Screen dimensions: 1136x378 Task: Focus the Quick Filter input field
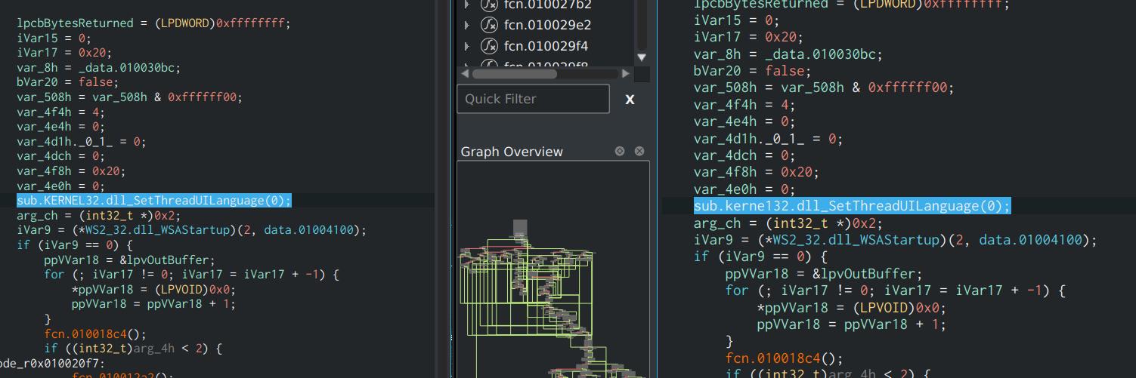tap(533, 99)
